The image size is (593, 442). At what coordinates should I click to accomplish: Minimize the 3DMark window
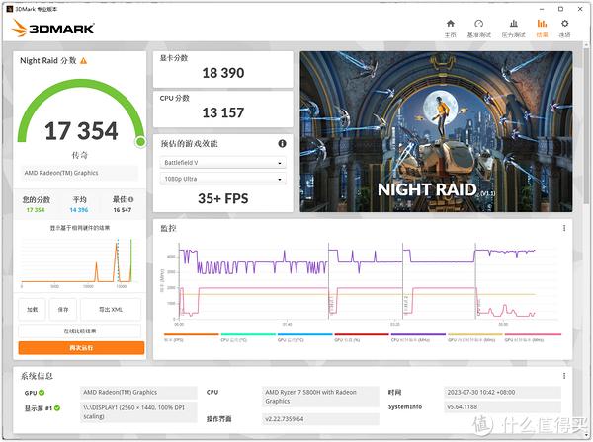pos(542,9)
